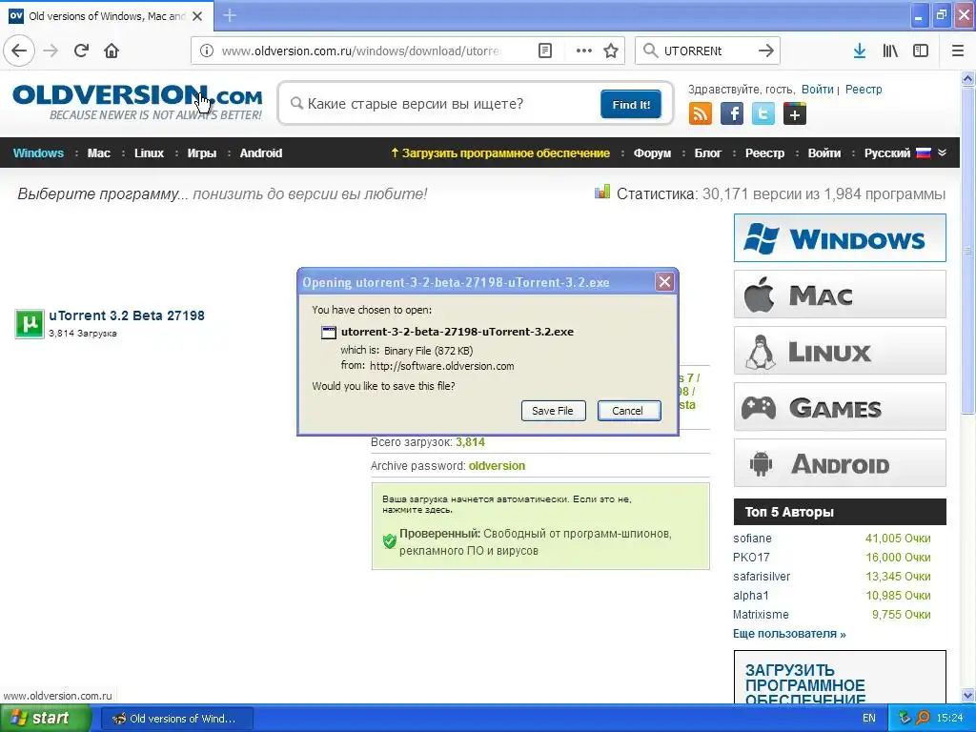Click the statistics bar chart icon
Image resolution: width=976 pixels, height=732 pixels.
coord(602,192)
